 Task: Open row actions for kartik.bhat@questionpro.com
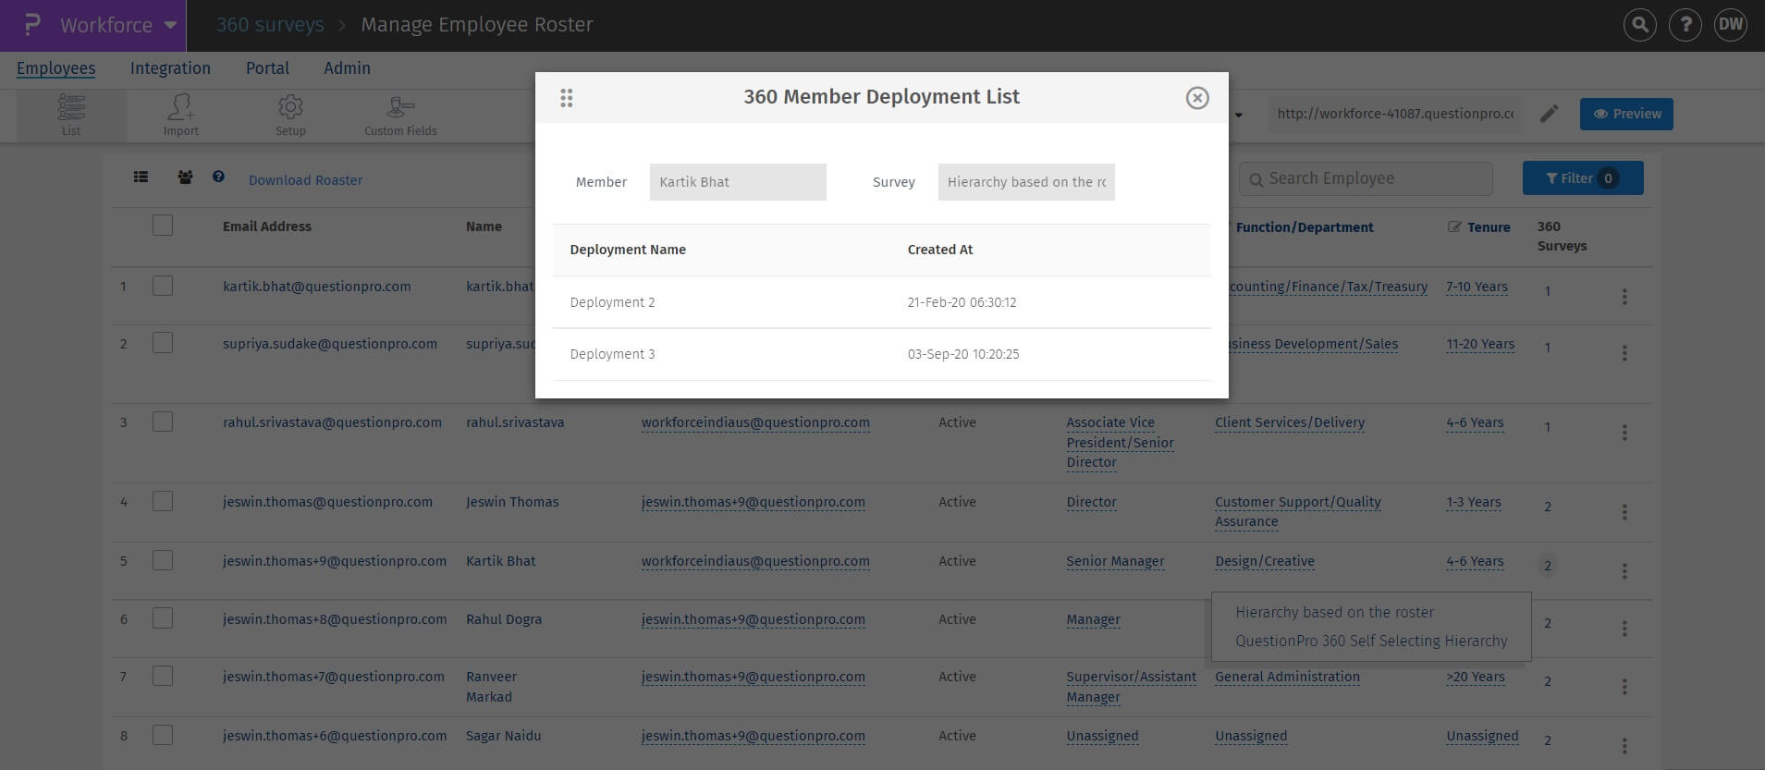click(1624, 297)
